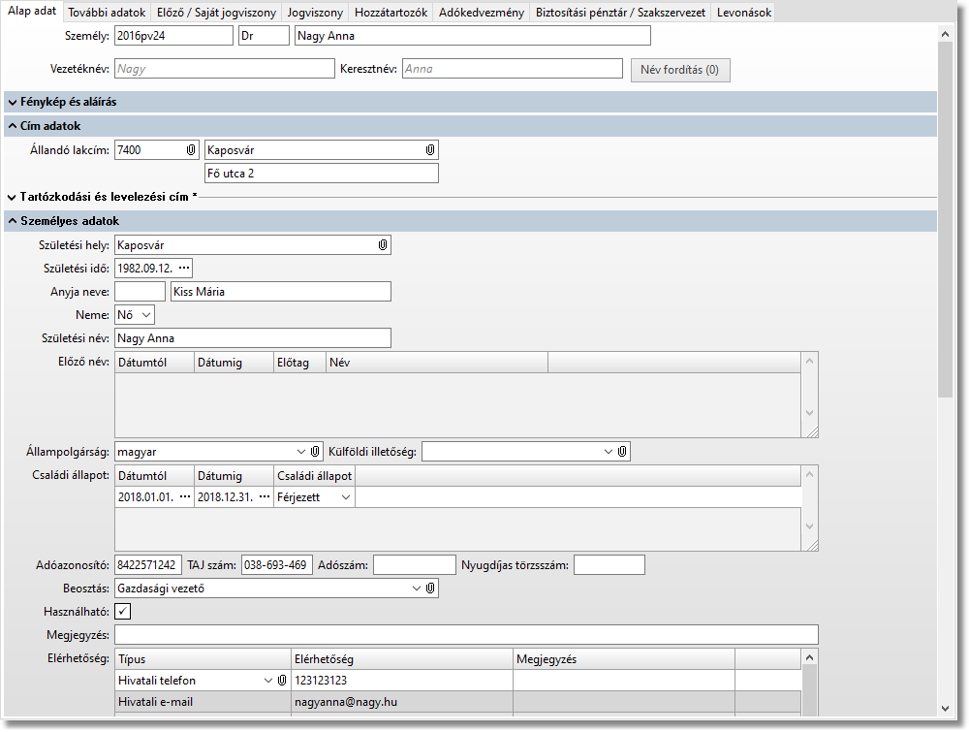Click the Kiss Mária mother's name field
Image resolution: width=969 pixels, height=732 pixels.
click(281, 291)
